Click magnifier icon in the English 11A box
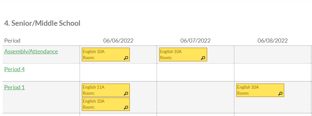This screenshot has height=116, width=312. pyautogui.click(x=126, y=94)
